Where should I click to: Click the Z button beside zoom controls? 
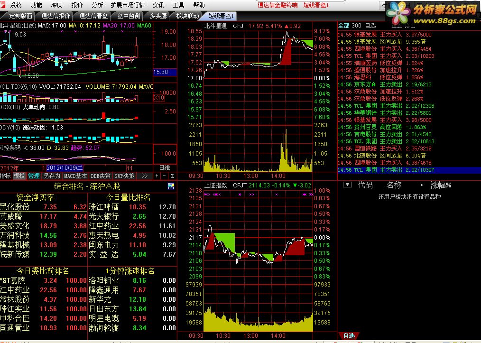[x=172, y=176]
